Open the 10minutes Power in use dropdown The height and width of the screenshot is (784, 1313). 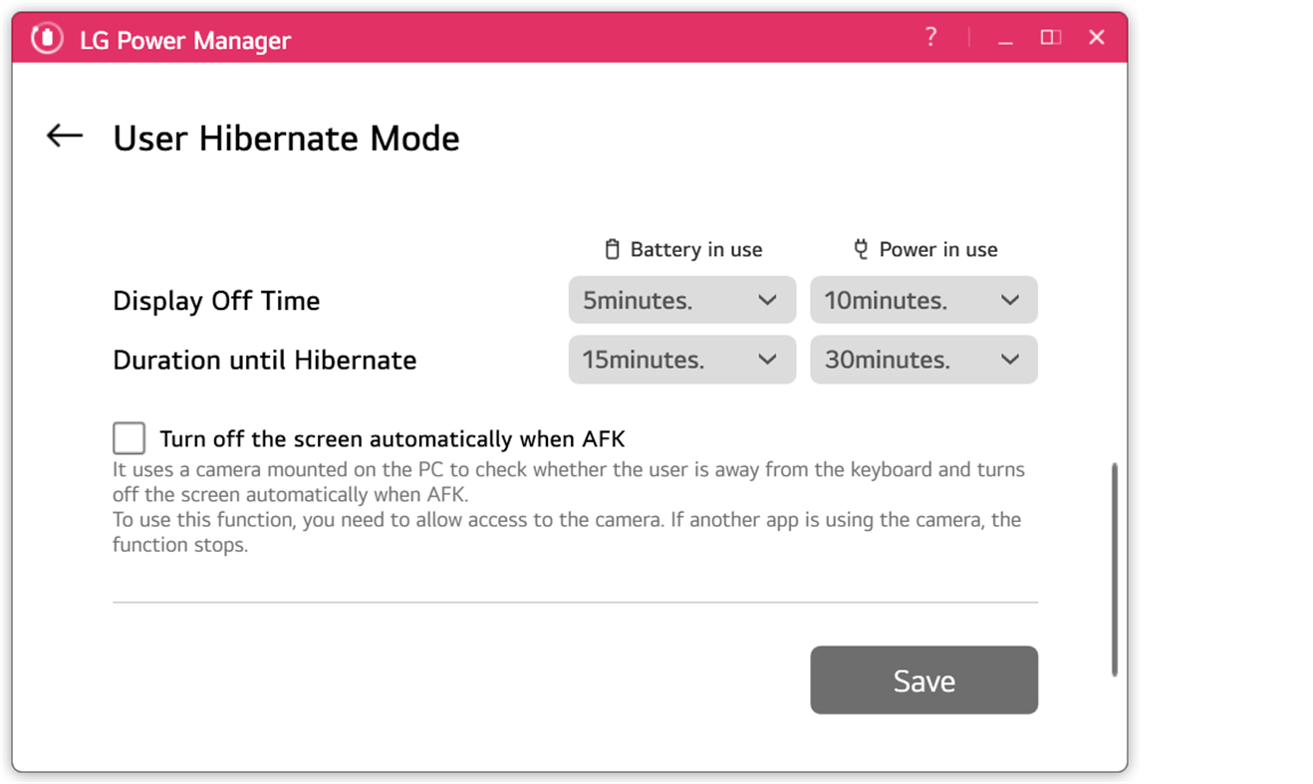point(923,300)
